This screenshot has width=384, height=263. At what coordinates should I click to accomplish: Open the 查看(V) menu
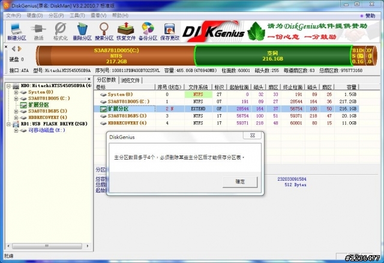click(x=98, y=16)
